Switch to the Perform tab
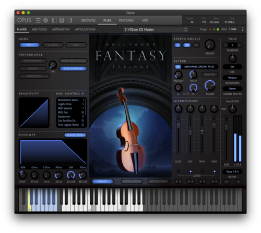The image size is (261, 233). [x=126, y=20]
